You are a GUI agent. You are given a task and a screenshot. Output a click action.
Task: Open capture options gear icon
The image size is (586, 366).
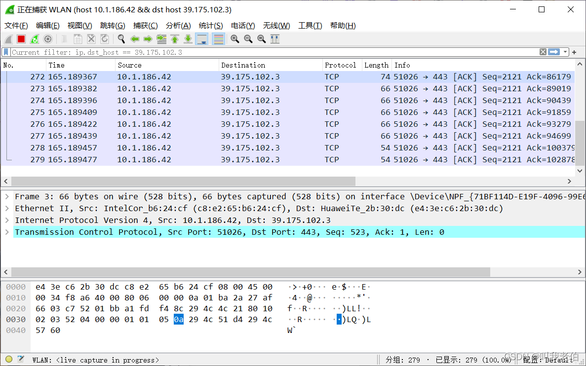pos(48,39)
